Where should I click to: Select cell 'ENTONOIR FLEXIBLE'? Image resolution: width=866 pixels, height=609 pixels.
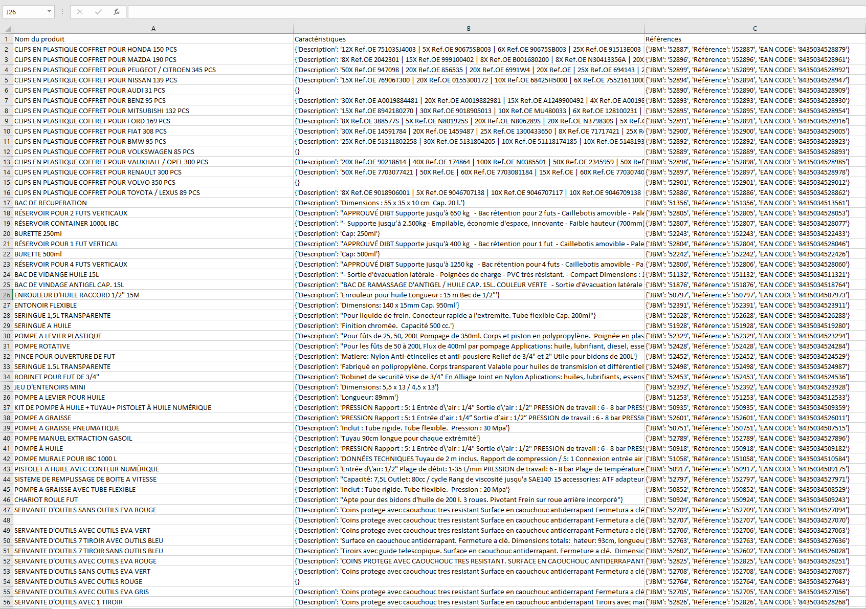coord(153,305)
